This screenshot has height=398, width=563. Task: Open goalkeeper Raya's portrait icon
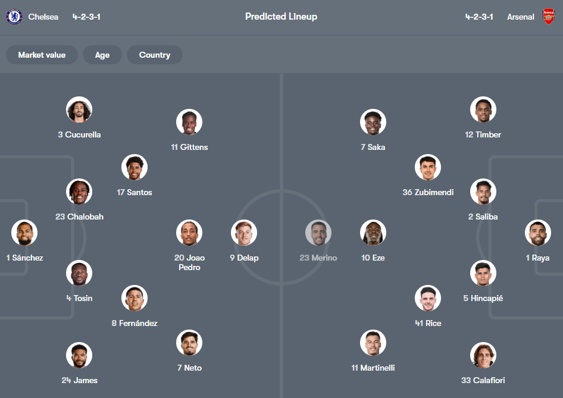pos(538,233)
